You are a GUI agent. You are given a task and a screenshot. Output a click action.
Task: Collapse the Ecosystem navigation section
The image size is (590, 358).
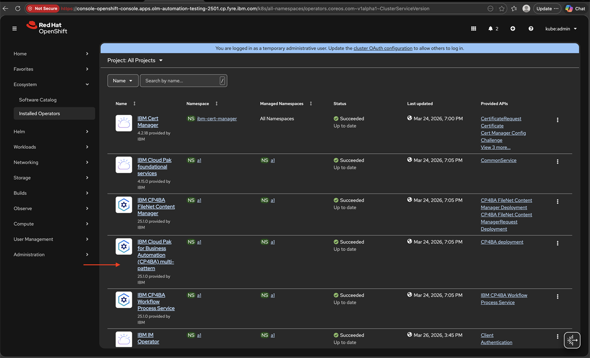pyautogui.click(x=51, y=84)
